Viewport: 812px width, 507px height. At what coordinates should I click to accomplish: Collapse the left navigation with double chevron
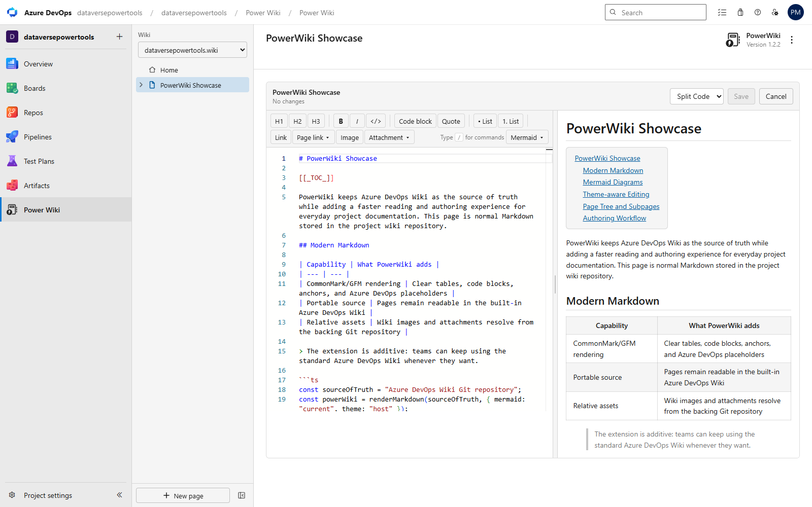[119, 495]
